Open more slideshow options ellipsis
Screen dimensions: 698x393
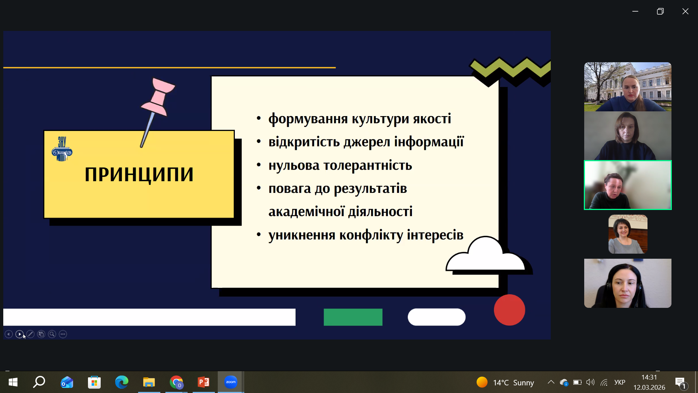pos(63,334)
